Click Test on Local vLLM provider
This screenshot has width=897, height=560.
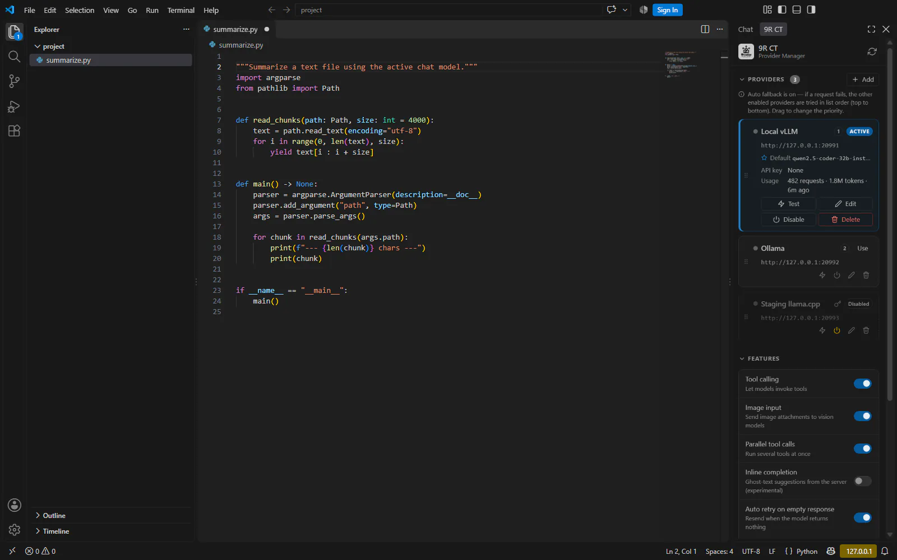click(788, 204)
